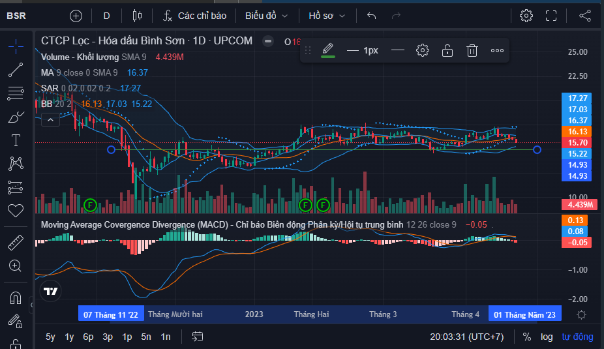Viewport: 604px width, 349px height.
Task: Click the right anchor of horizontal line
Action: click(x=537, y=149)
